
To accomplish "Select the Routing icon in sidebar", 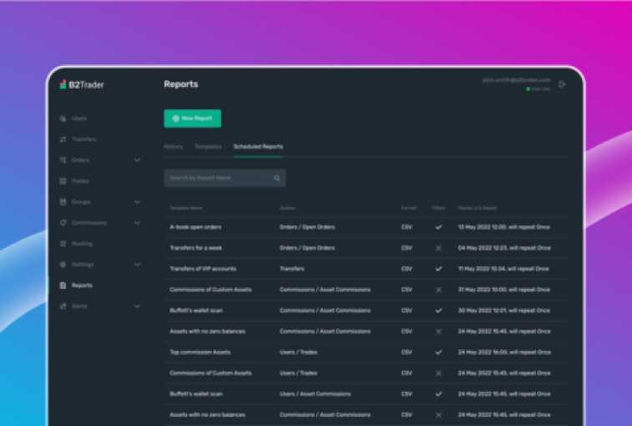I will click(x=63, y=244).
